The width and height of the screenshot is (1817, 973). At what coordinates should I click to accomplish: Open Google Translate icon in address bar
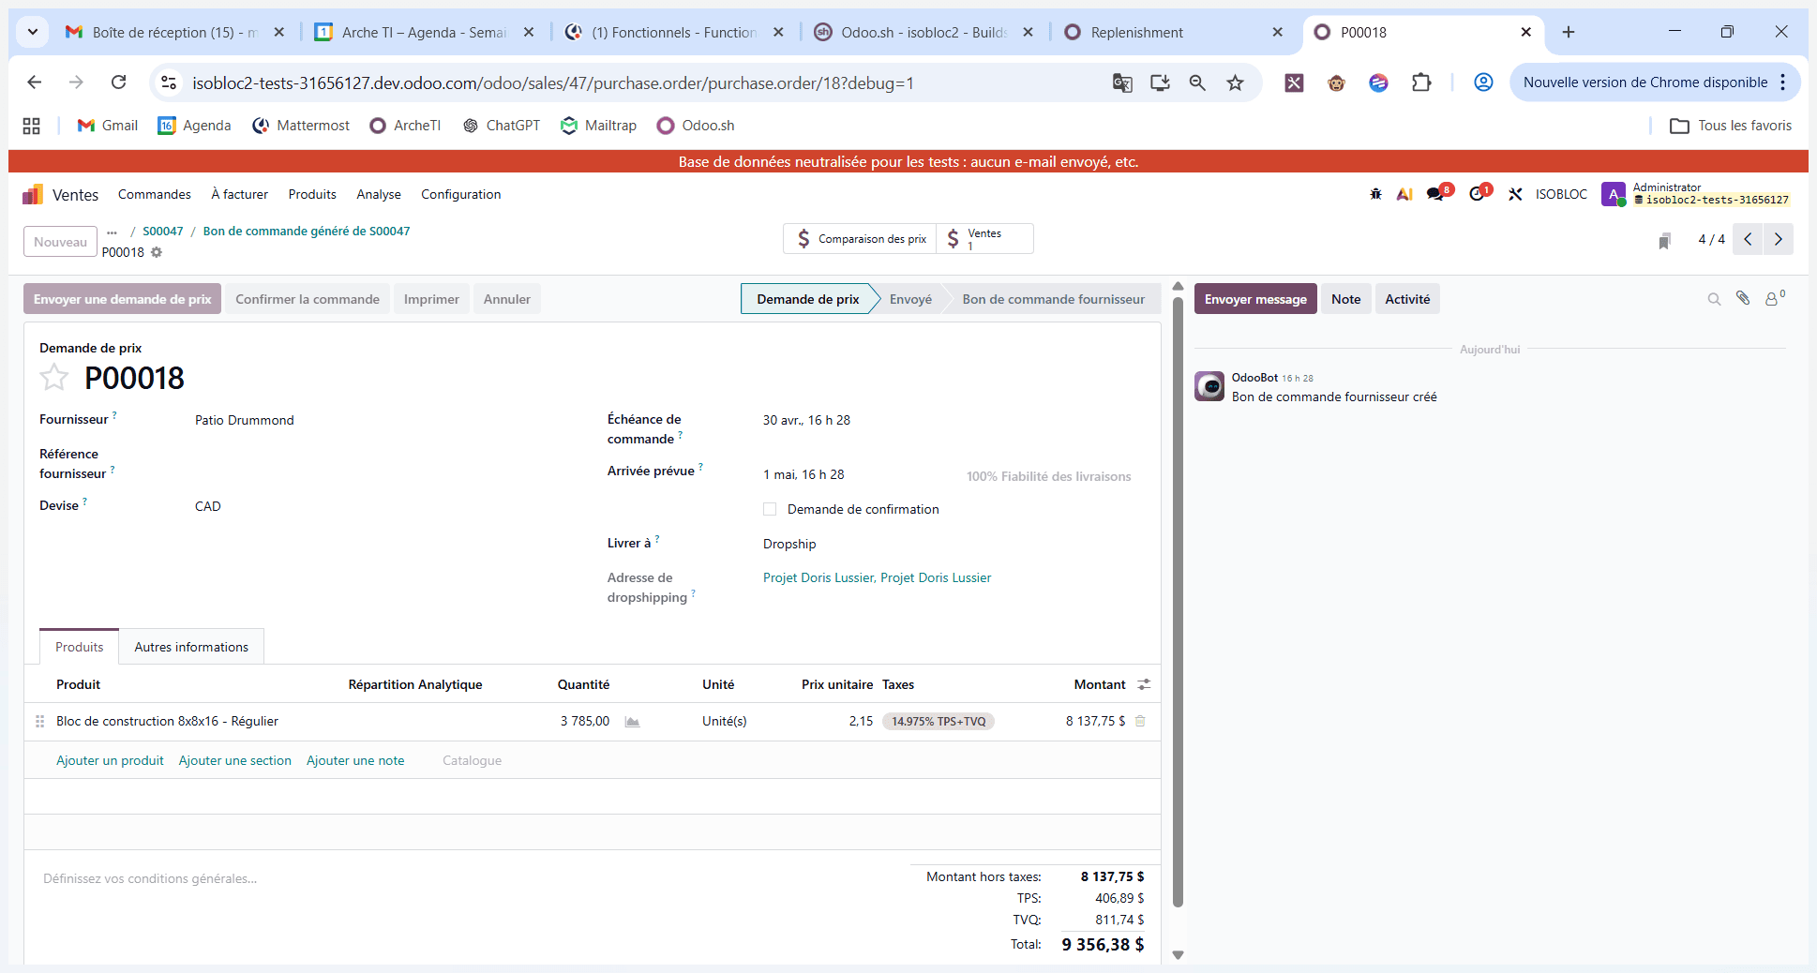[x=1122, y=82]
